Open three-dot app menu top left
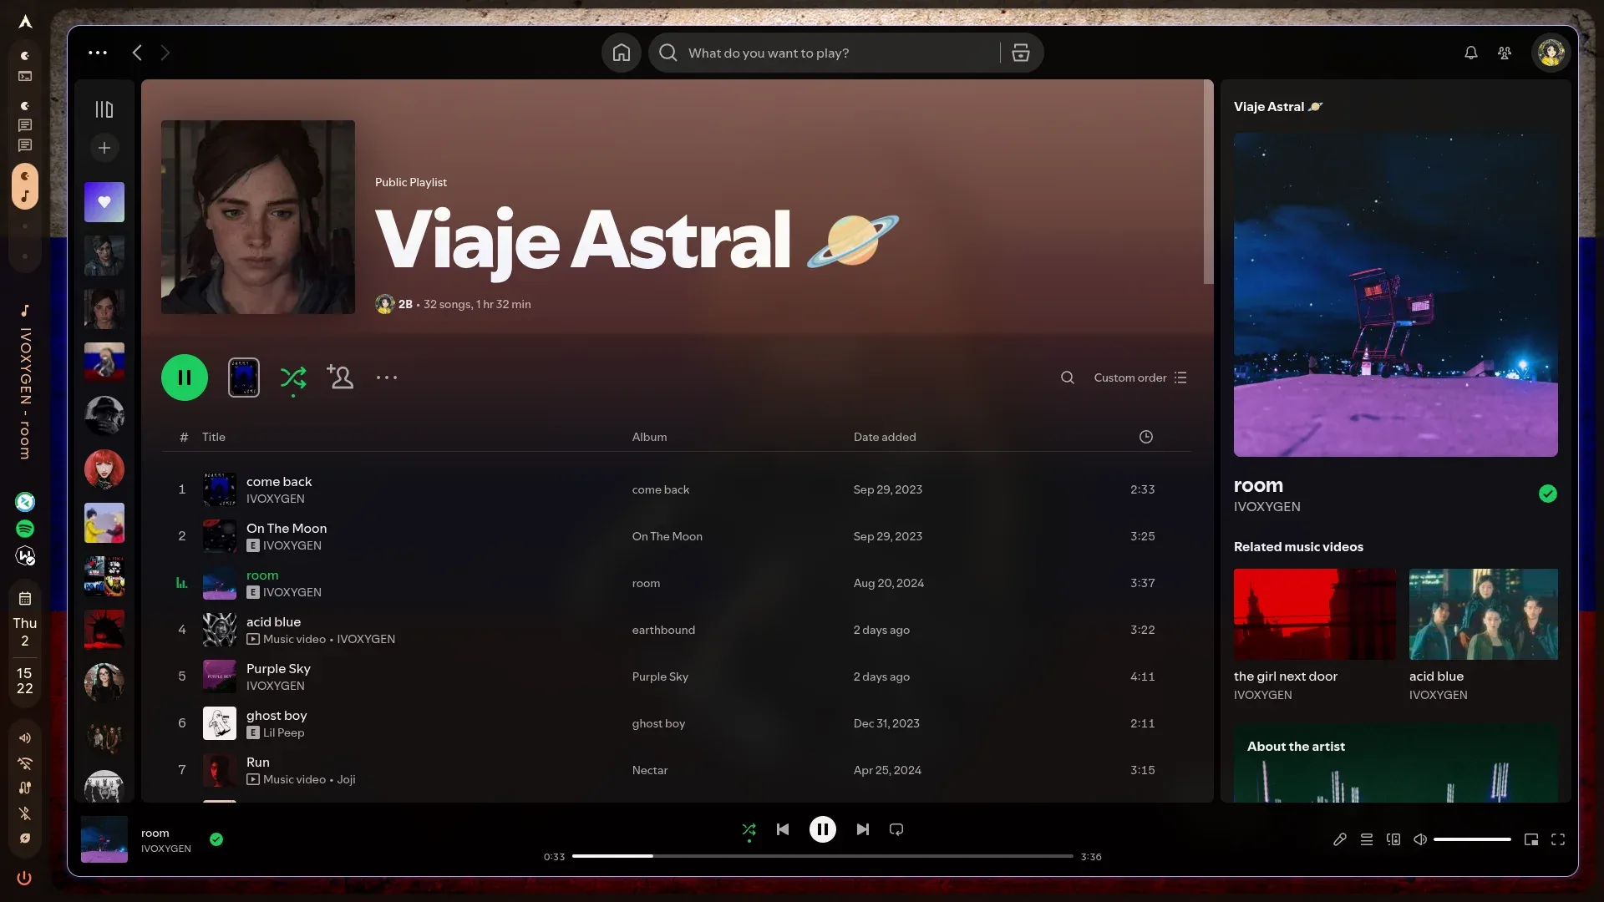Screen dimensions: 1604x902 tap(98, 53)
